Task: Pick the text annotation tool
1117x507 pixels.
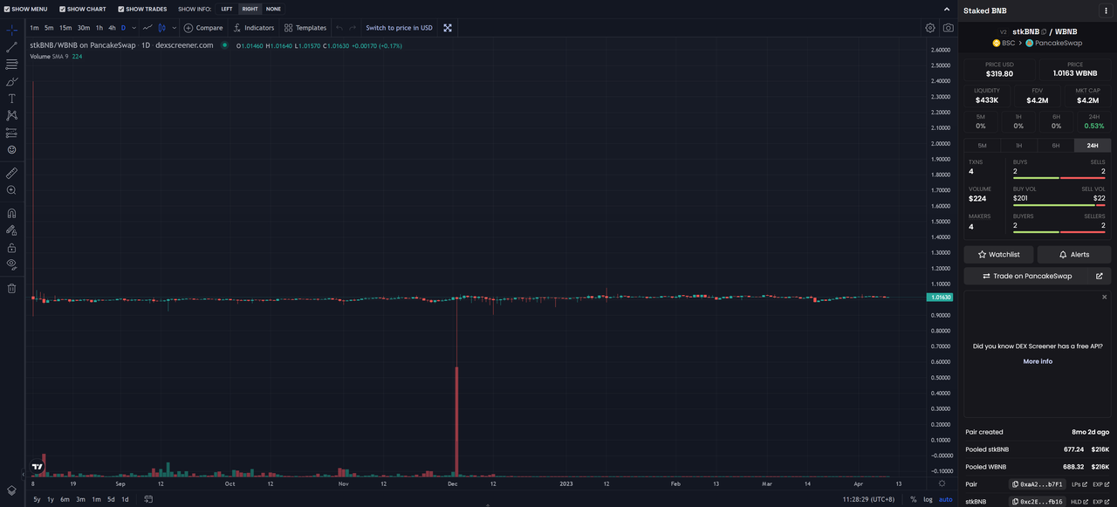Action: (11, 99)
